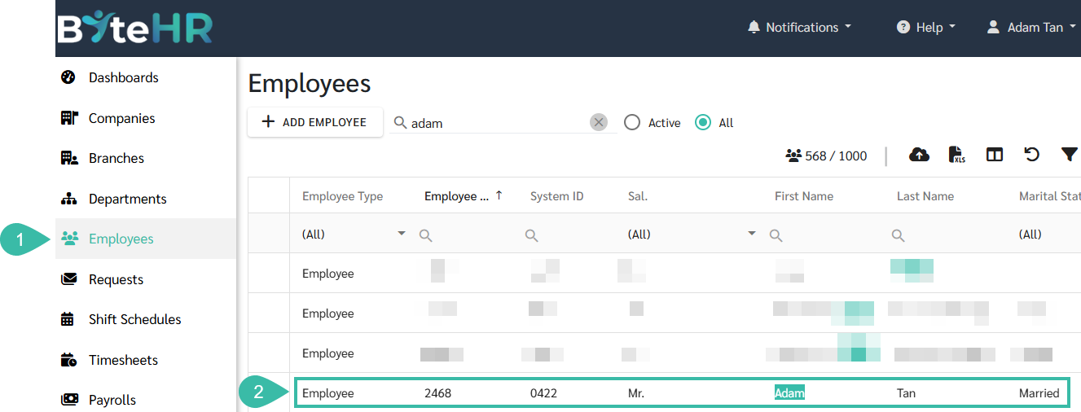Viewport: 1081px width, 412px height.
Task: Click the cloud upload import icon
Action: point(919,155)
